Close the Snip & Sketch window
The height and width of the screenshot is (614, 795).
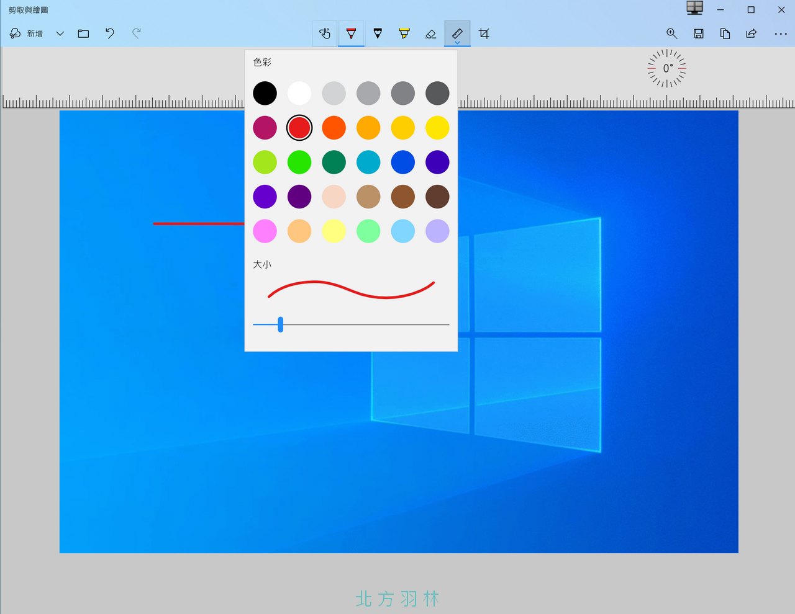781,10
